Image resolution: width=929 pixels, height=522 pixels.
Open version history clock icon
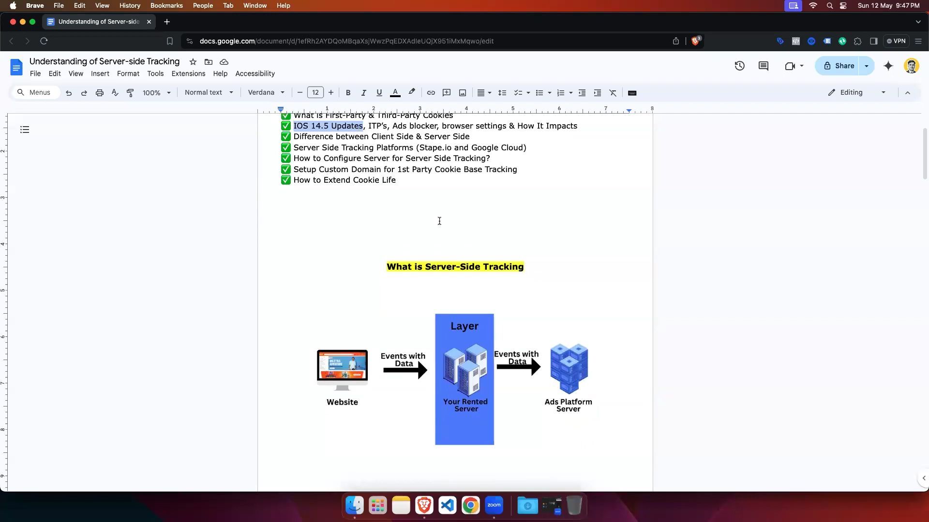coord(739,66)
